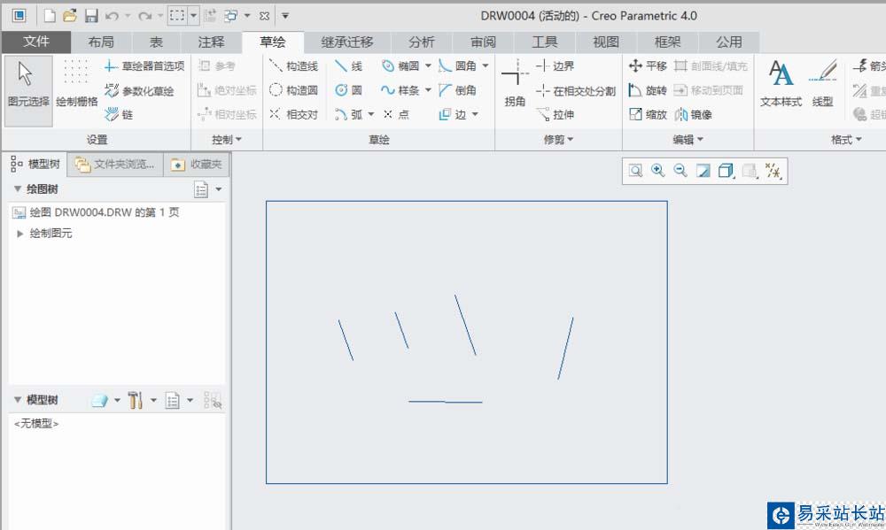The height and width of the screenshot is (530, 886).
Task: Click the 草绘器首选项 button
Action: [x=144, y=66]
